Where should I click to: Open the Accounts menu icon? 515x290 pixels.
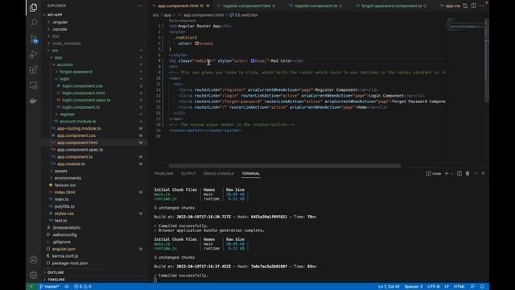pyautogui.click(x=33, y=259)
